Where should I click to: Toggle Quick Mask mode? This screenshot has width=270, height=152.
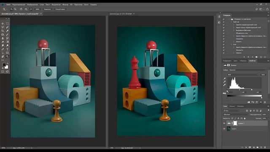coord(3,71)
